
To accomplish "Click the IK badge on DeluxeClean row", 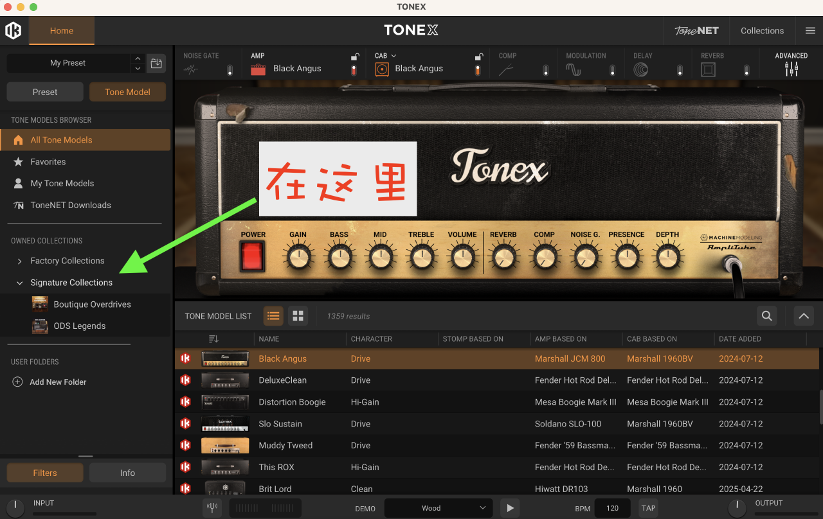I will tap(186, 380).
